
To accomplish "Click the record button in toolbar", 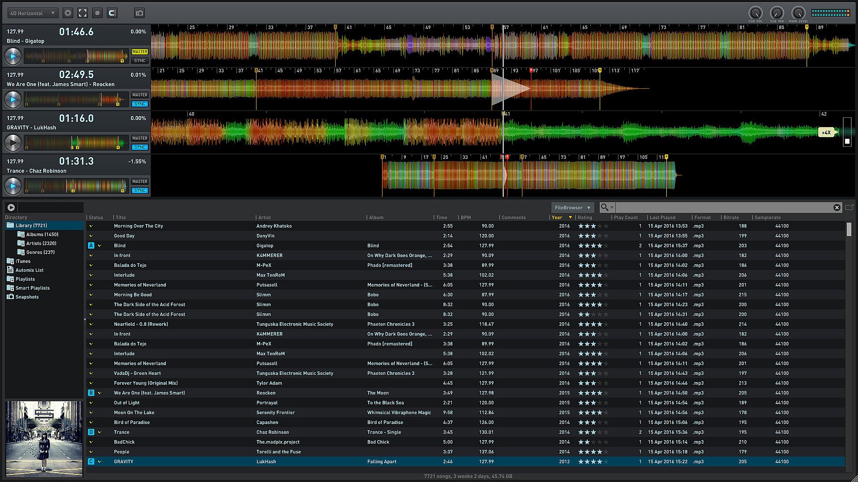I will tap(97, 13).
